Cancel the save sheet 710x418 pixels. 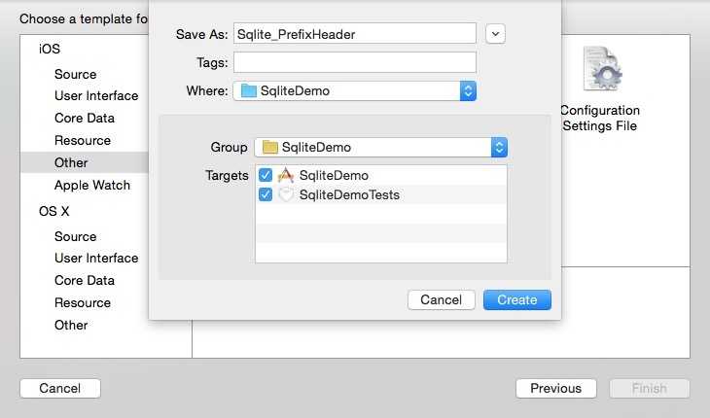(441, 300)
